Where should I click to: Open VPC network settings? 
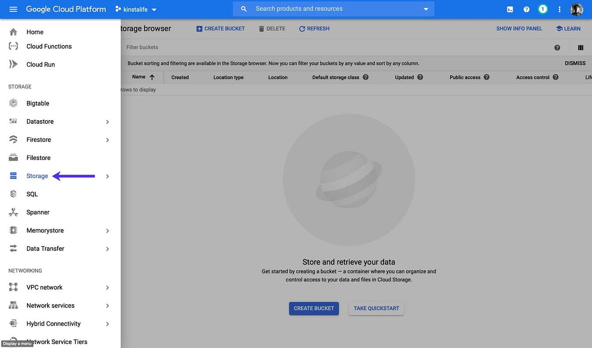44,287
